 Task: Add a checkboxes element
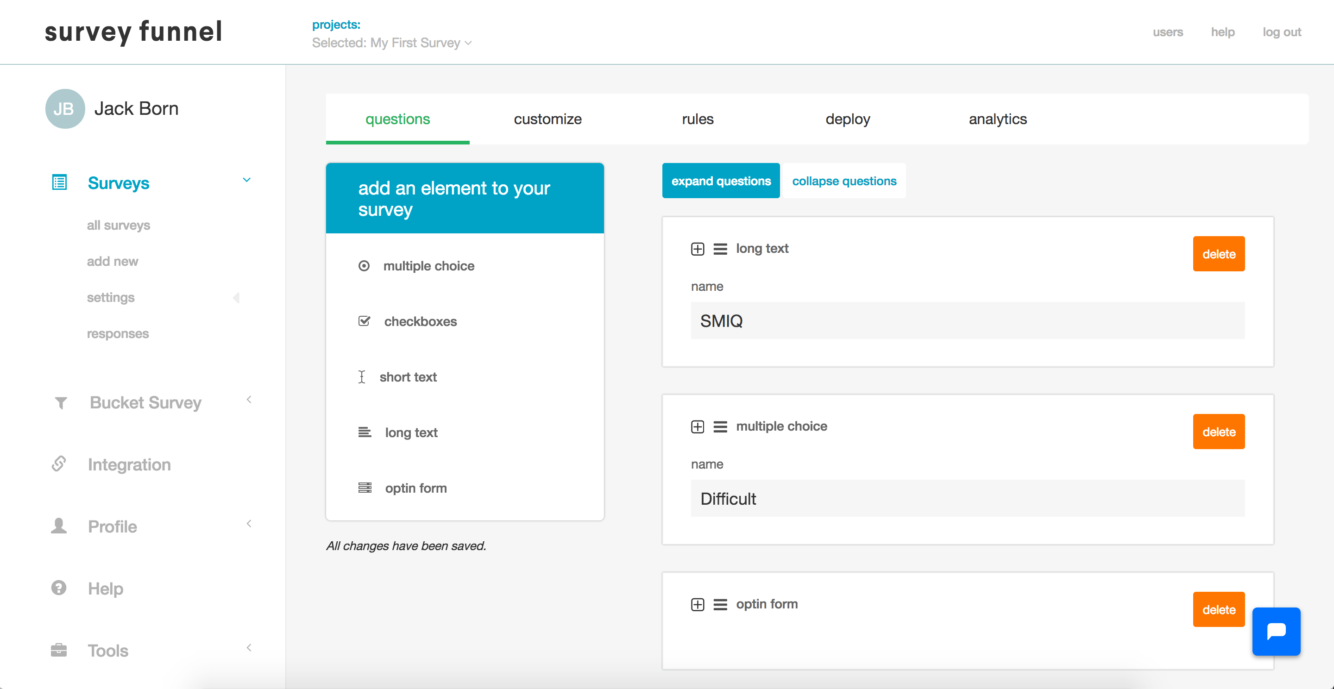pos(420,321)
